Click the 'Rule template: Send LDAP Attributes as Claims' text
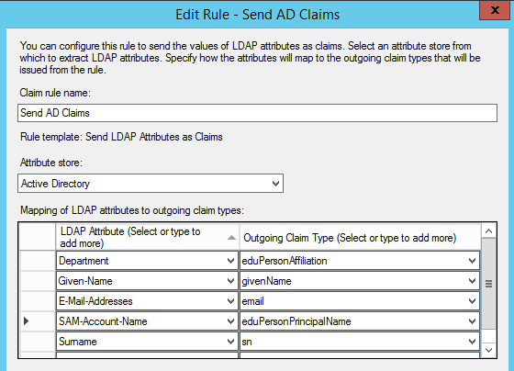 (121, 137)
